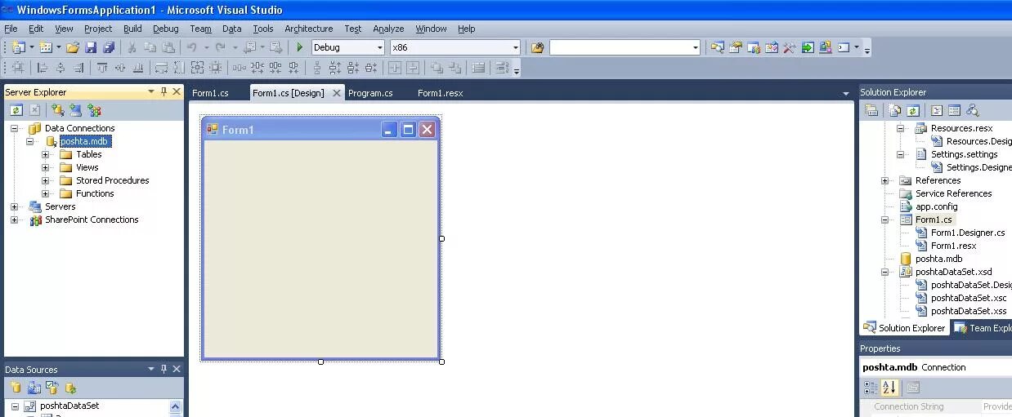Select Form1.Designer.cs in Solution Explorer
The image size is (1012, 417).
[x=968, y=233]
